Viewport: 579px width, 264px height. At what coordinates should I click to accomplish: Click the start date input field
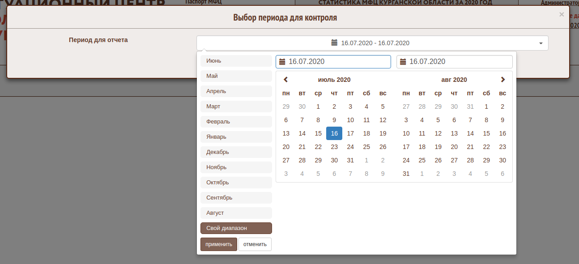click(338, 62)
